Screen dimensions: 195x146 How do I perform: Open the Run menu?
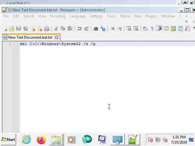click(x=138, y=16)
